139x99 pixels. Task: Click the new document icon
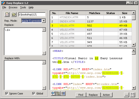point(7,14)
